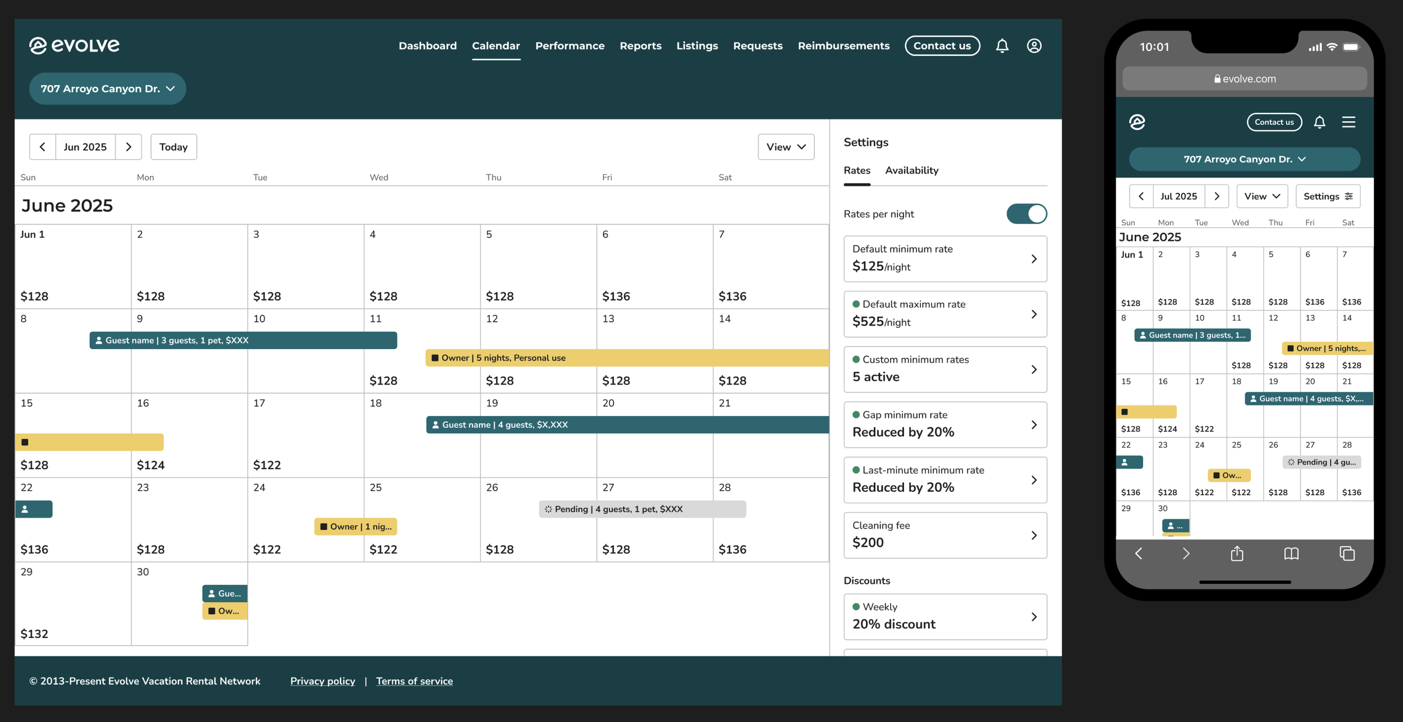This screenshot has width=1403, height=722.
Task: Tap Contact us on phone
Action: [1274, 122]
